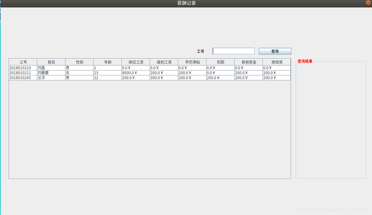Viewport: 372px width, 215px height.
Task: Select the 绩效奖 column header
Action: (277, 62)
